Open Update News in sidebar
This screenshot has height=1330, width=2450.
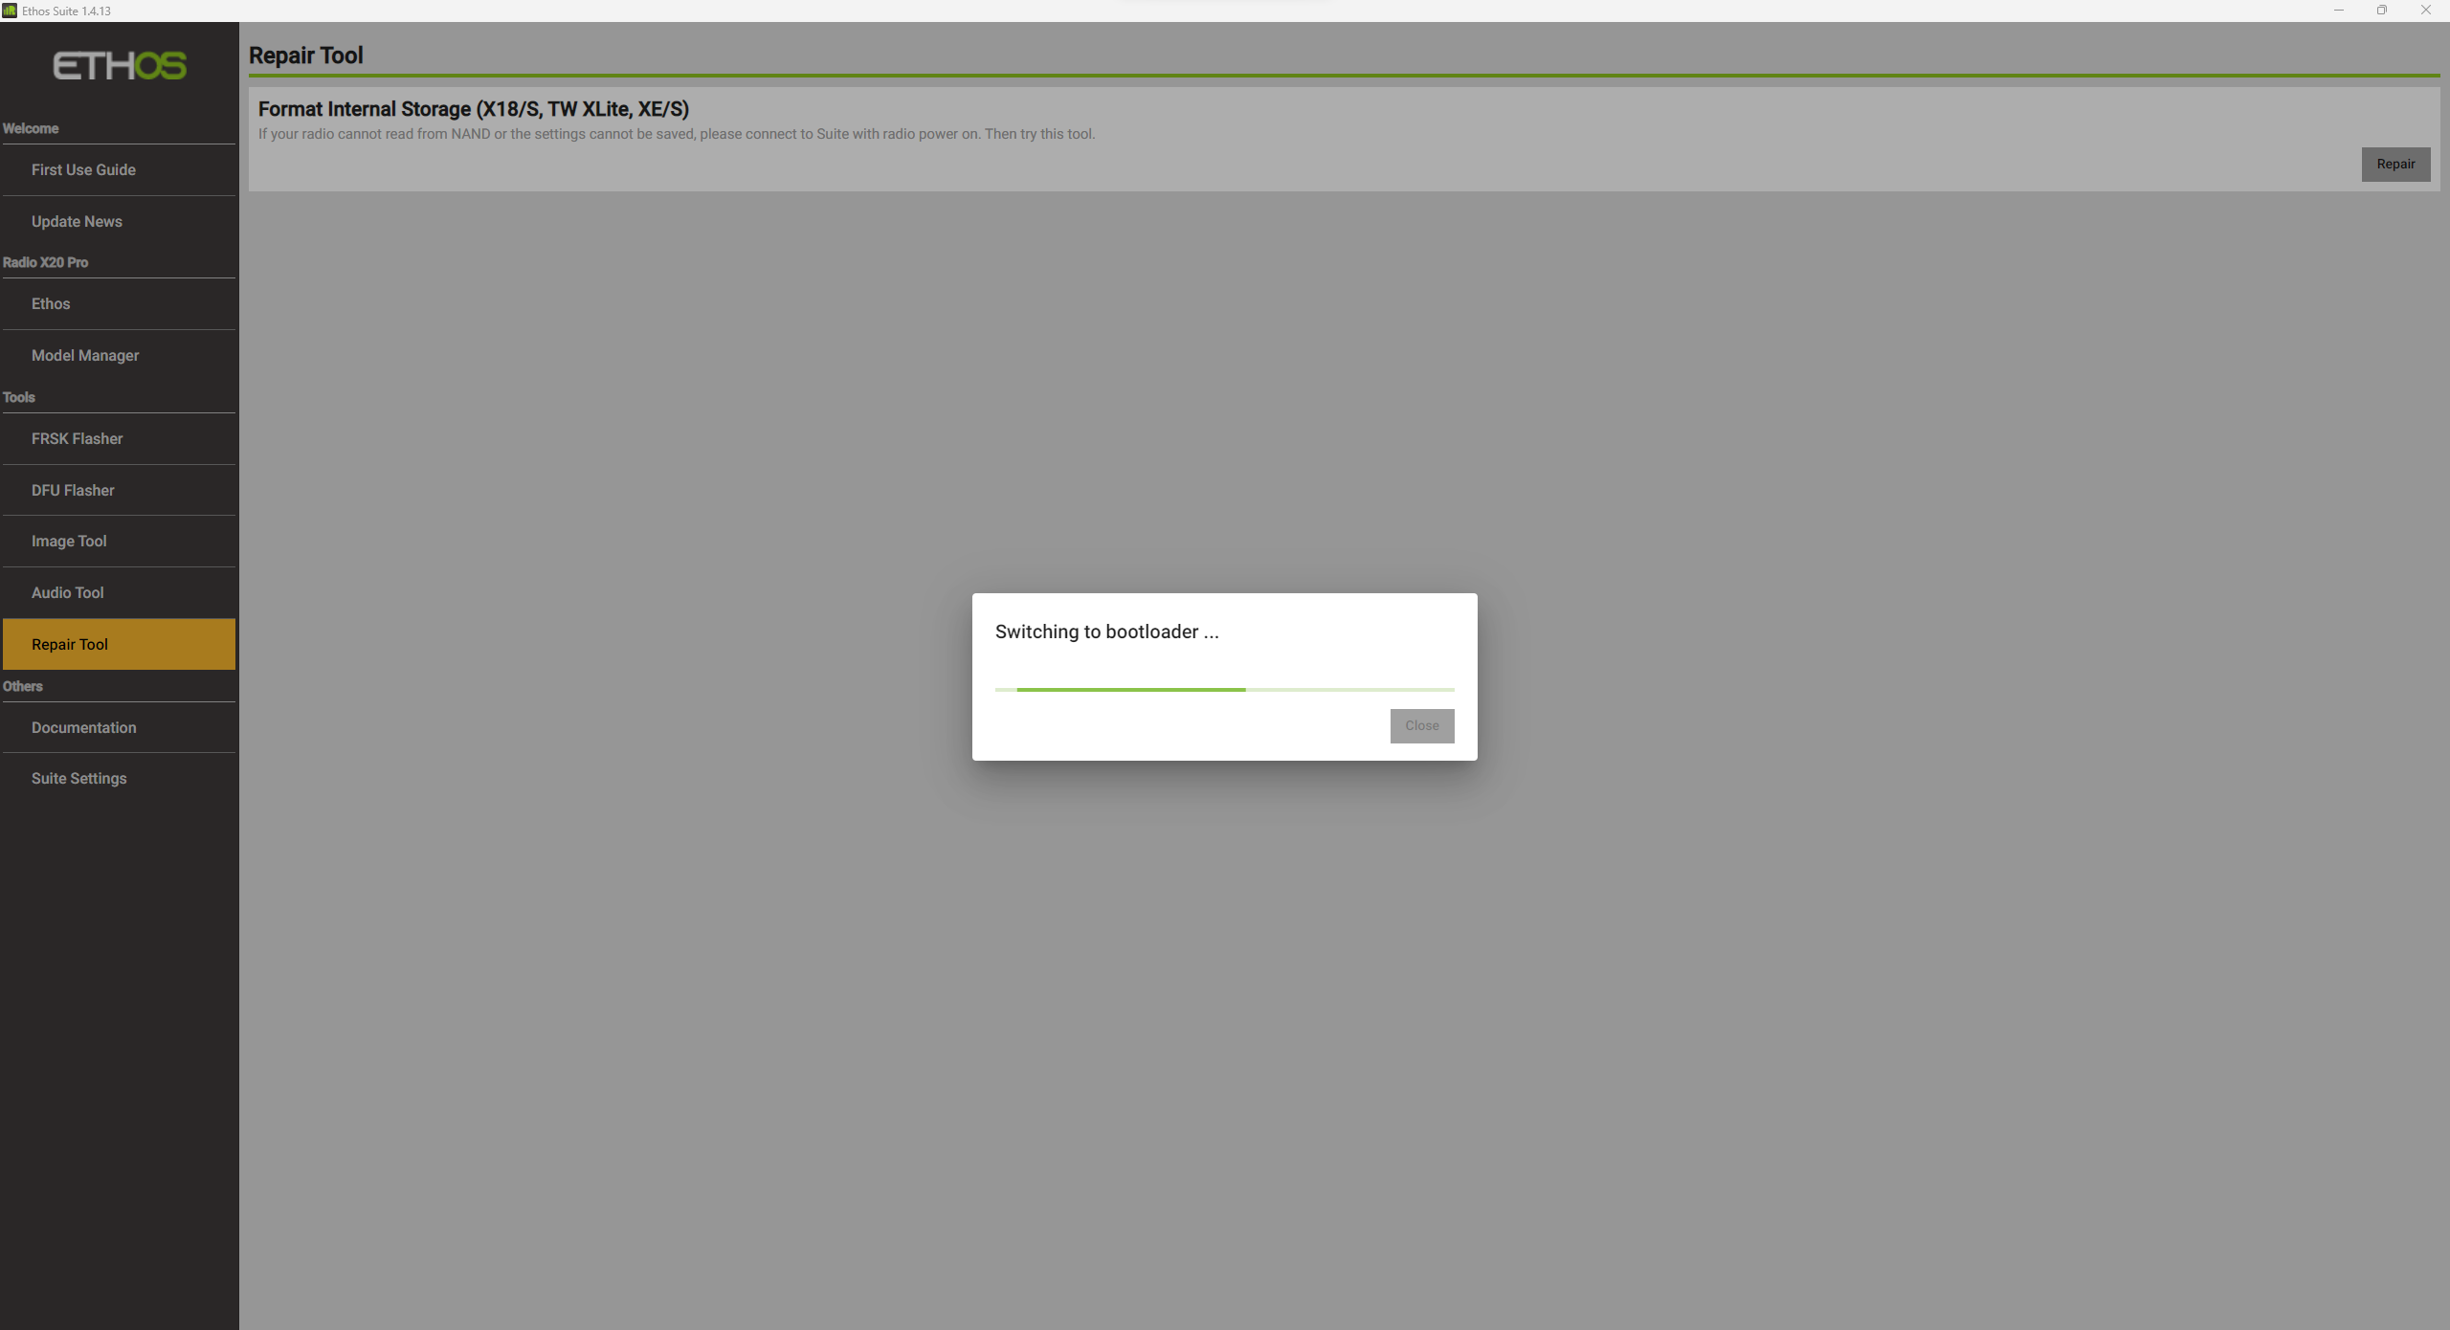pyautogui.click(x=77, y=221)
